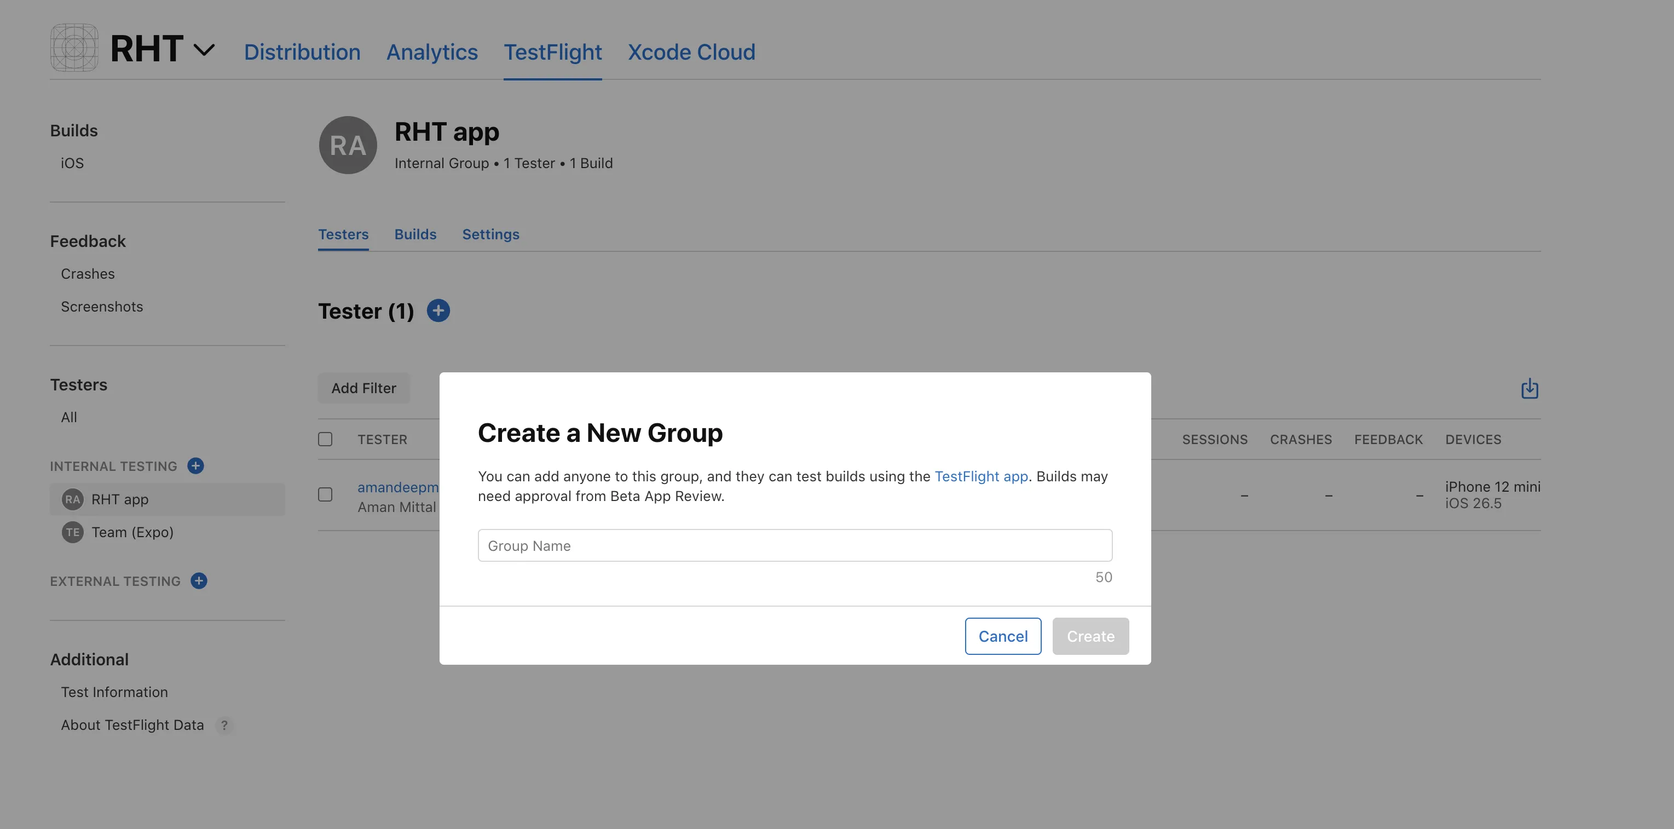1674x829 pixels.
Task: Click Cancel in the dialog
Action: click(1003, 636)
